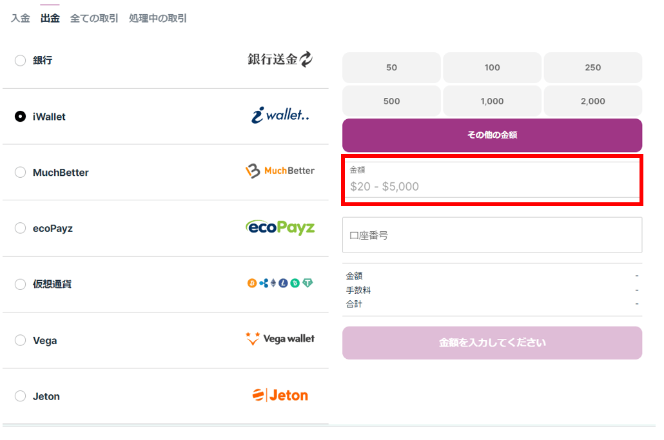Screen dimensions: 664x440
Task: Click the 口座番号 account number field
Action: [492, 235]
